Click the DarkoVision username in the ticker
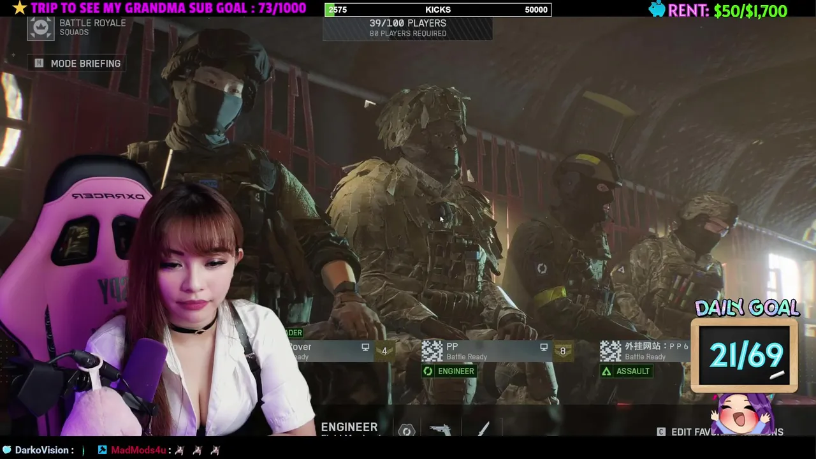The height and width of the screenshot is (459, 816). tap(41, 450)
